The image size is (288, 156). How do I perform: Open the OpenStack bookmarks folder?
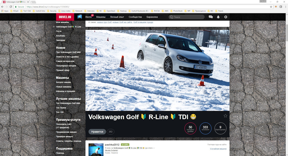[x=109, y=11]
